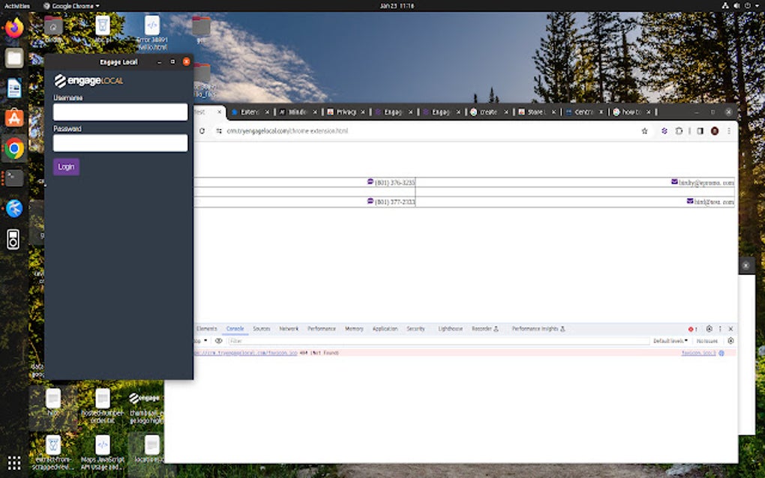The height and width of the screenshot is (478, 765).
Task: Open DevTools settings gear icon
Action: tap(709, 329)
